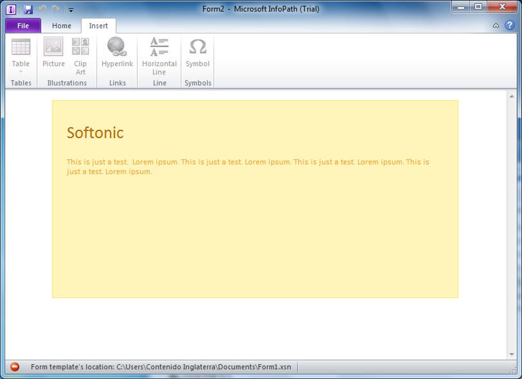Open the File tab
This screenshot has height=379, width=522.
coord(23,26)
